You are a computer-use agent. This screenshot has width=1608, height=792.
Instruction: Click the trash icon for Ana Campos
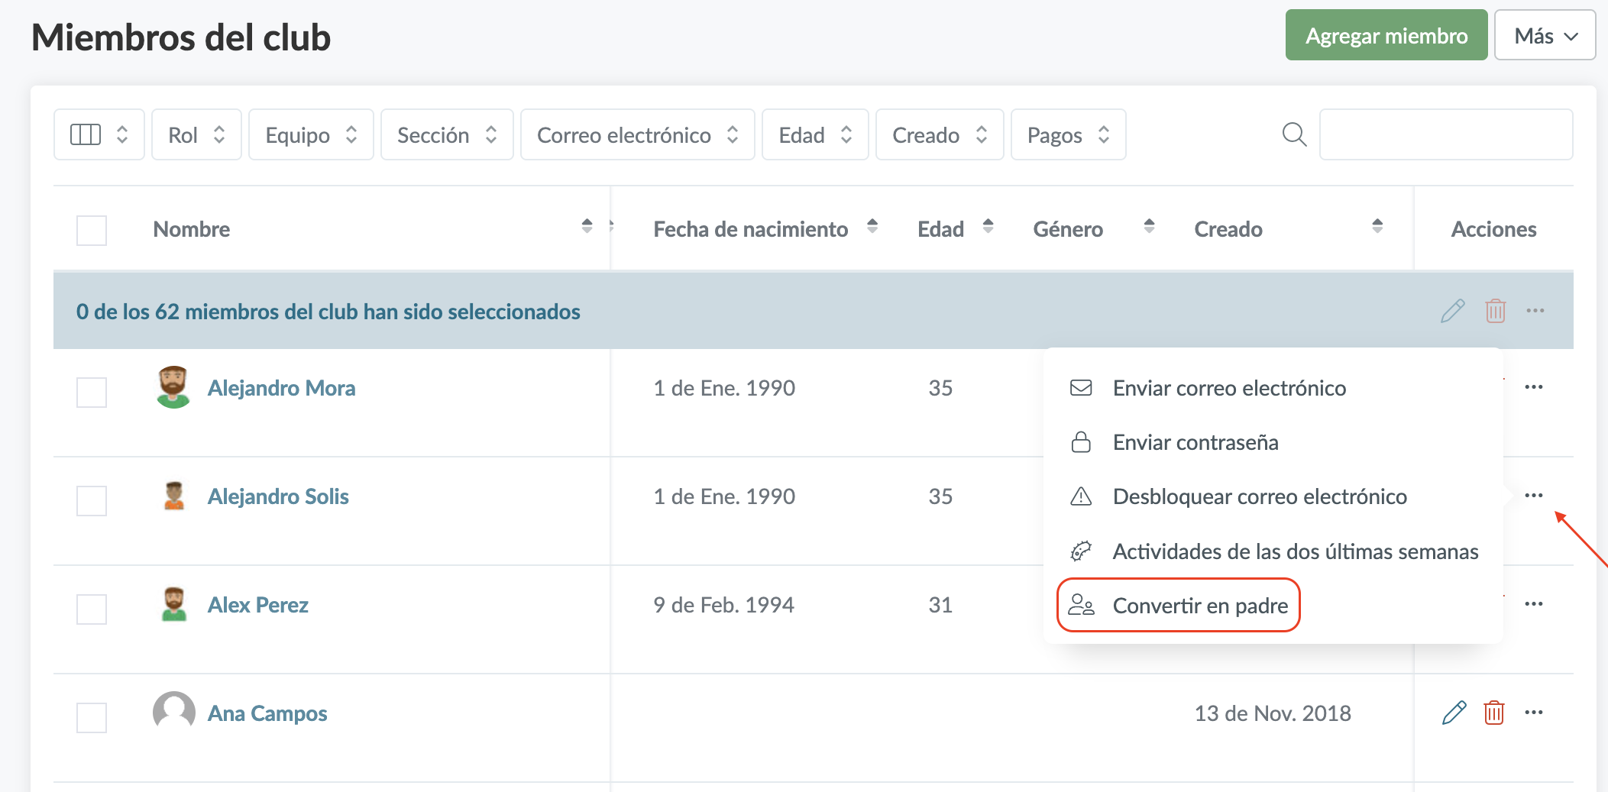[1493, 713]
